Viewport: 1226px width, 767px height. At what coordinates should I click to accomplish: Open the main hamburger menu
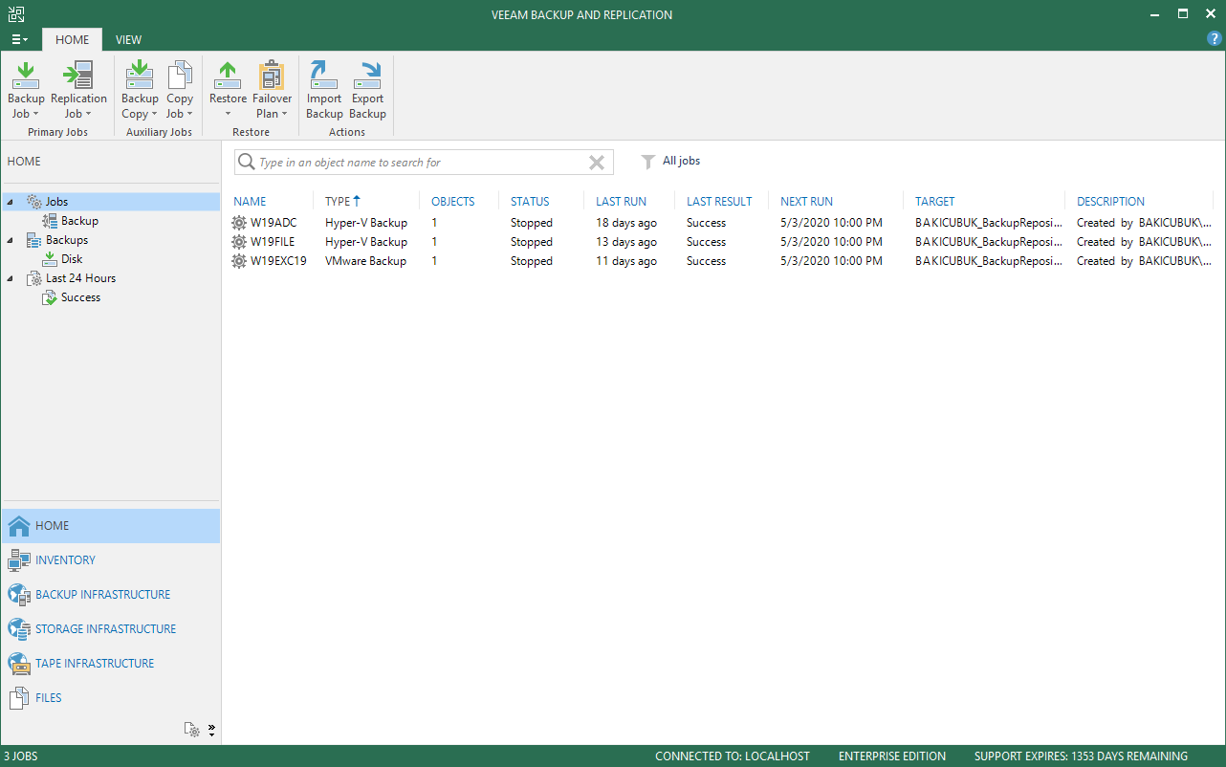[x=19, y=39]
